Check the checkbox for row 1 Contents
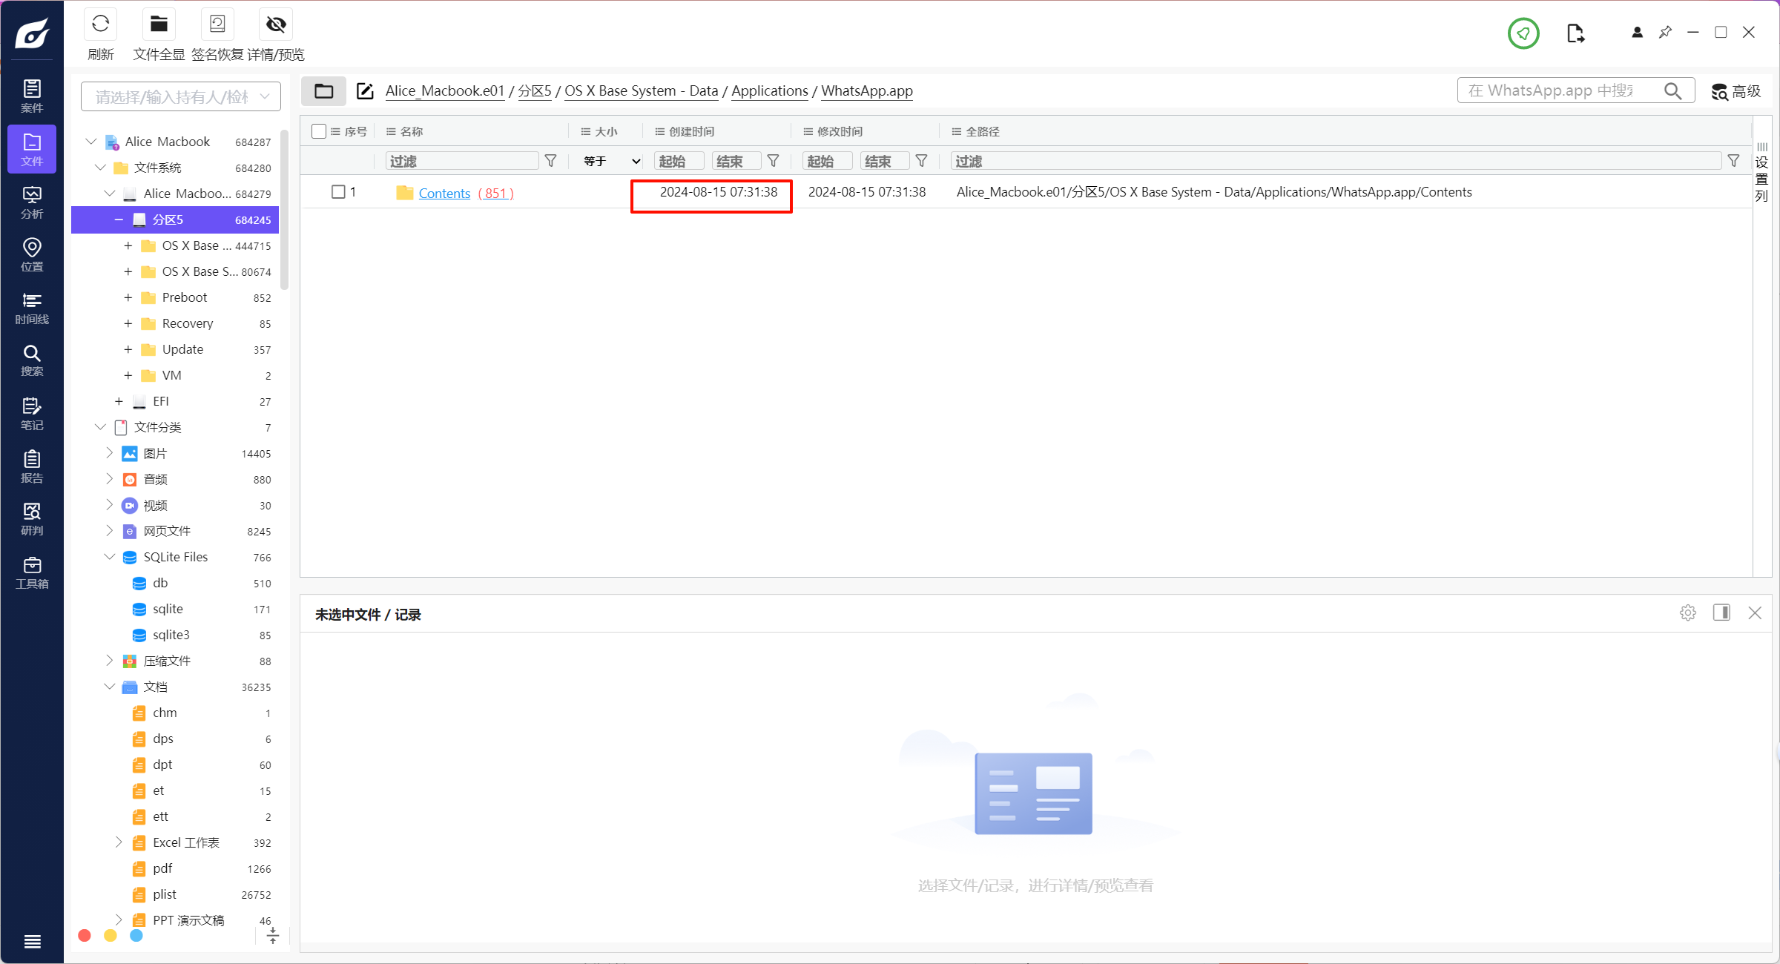This screenshot has width=1780, height=964. coord(338,192)
